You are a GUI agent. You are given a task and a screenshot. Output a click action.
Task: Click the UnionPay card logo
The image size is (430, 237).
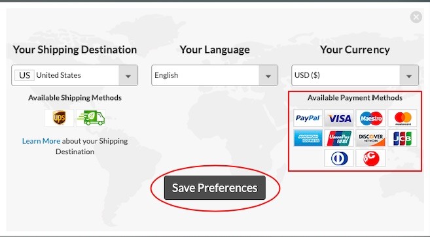click(x=339, y=138)
